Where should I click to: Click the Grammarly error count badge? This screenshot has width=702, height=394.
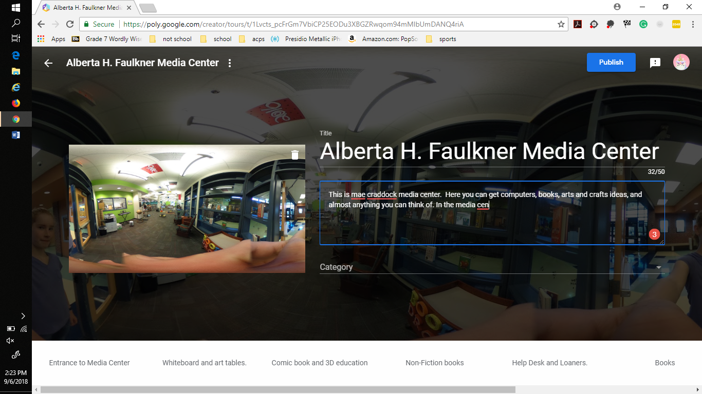pyautogui.click(x=654, y=234)
